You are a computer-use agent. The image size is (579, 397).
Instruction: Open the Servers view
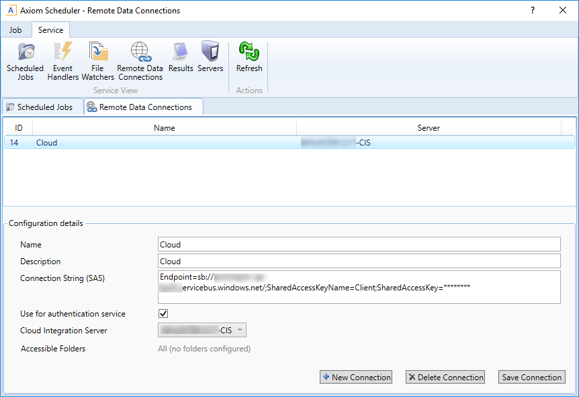tap(210, 57)
